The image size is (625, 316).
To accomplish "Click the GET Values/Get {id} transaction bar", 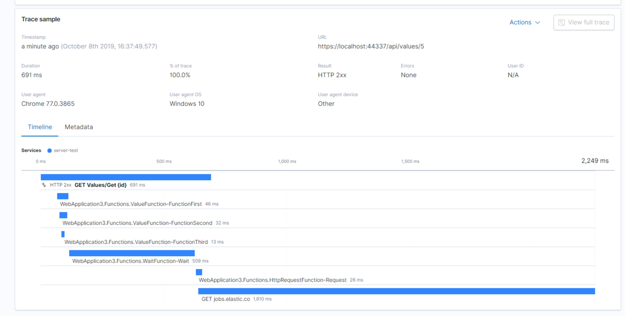I will (126, 177).
